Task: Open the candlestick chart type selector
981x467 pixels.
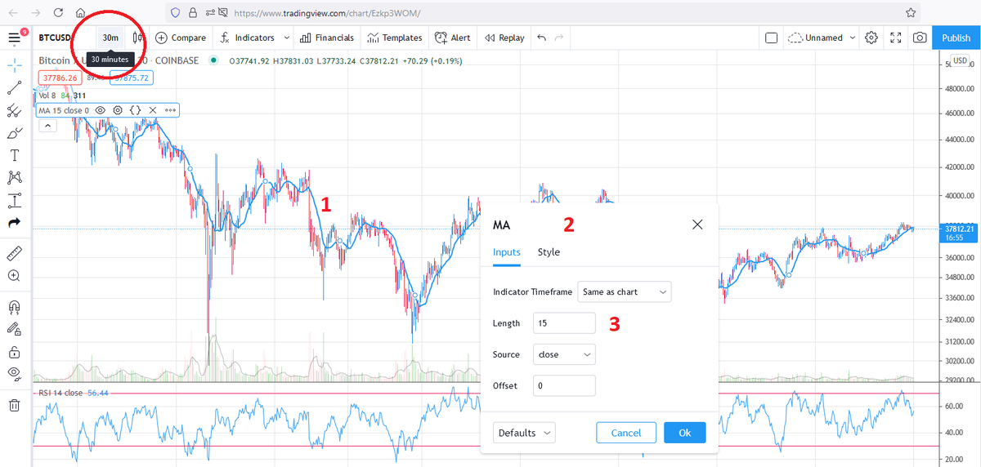Action: point(137,38)
